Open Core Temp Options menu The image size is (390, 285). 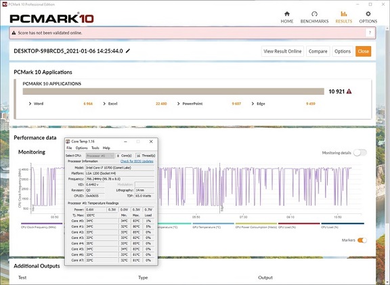click(x=81, y=148)
